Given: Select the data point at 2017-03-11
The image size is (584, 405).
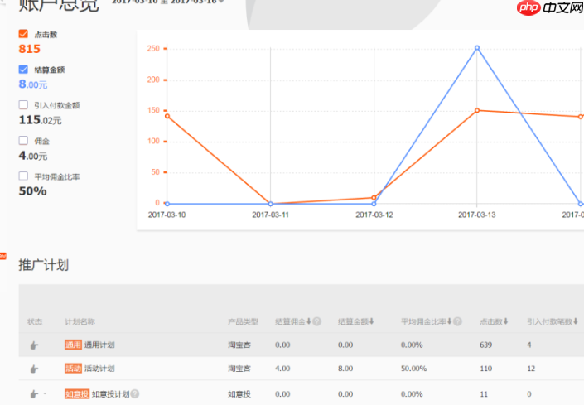Looking at the screenshot, I should tap(271, 204).
